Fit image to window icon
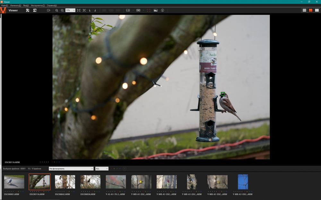Screen dimensions: 321x200 79,10
